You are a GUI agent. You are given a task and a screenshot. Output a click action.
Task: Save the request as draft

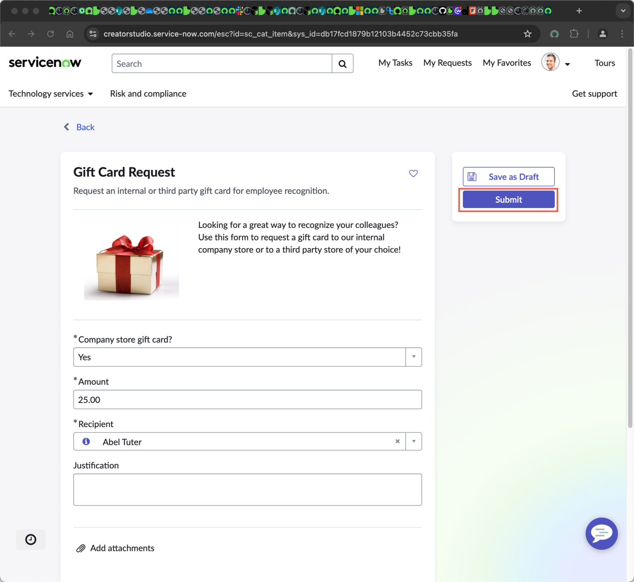pos(508,177)
